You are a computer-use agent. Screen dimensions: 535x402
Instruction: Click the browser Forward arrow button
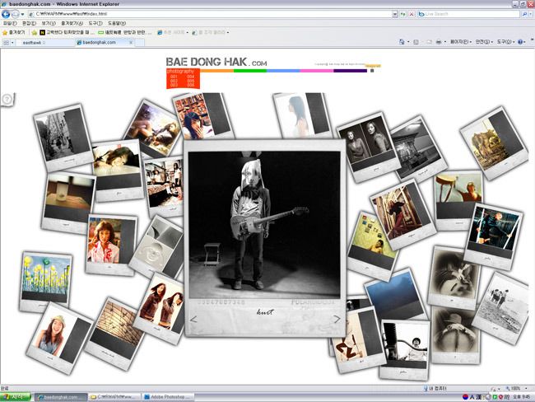click(x=16, y=14)
